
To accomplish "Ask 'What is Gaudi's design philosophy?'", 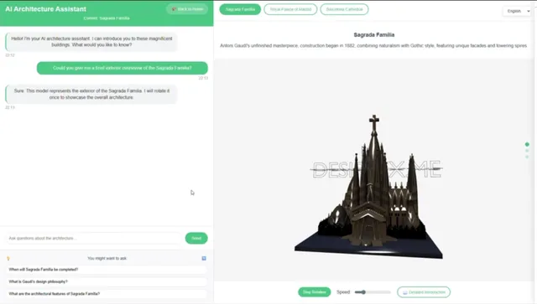I will tap(107, 281).
